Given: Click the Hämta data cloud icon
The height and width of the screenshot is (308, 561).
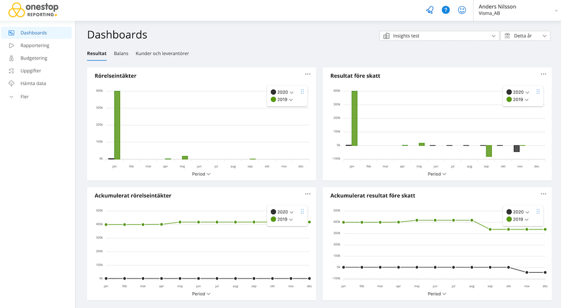Looking at the screenshot, I should 11,83.
